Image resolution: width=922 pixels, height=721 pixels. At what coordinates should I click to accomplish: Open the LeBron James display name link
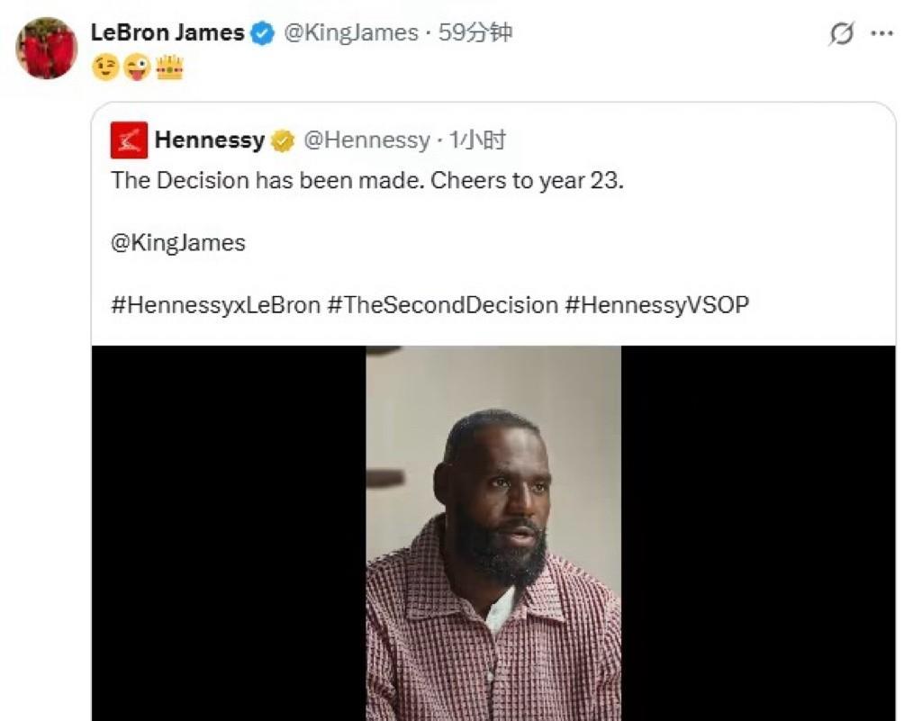click(x=167, y=32)
